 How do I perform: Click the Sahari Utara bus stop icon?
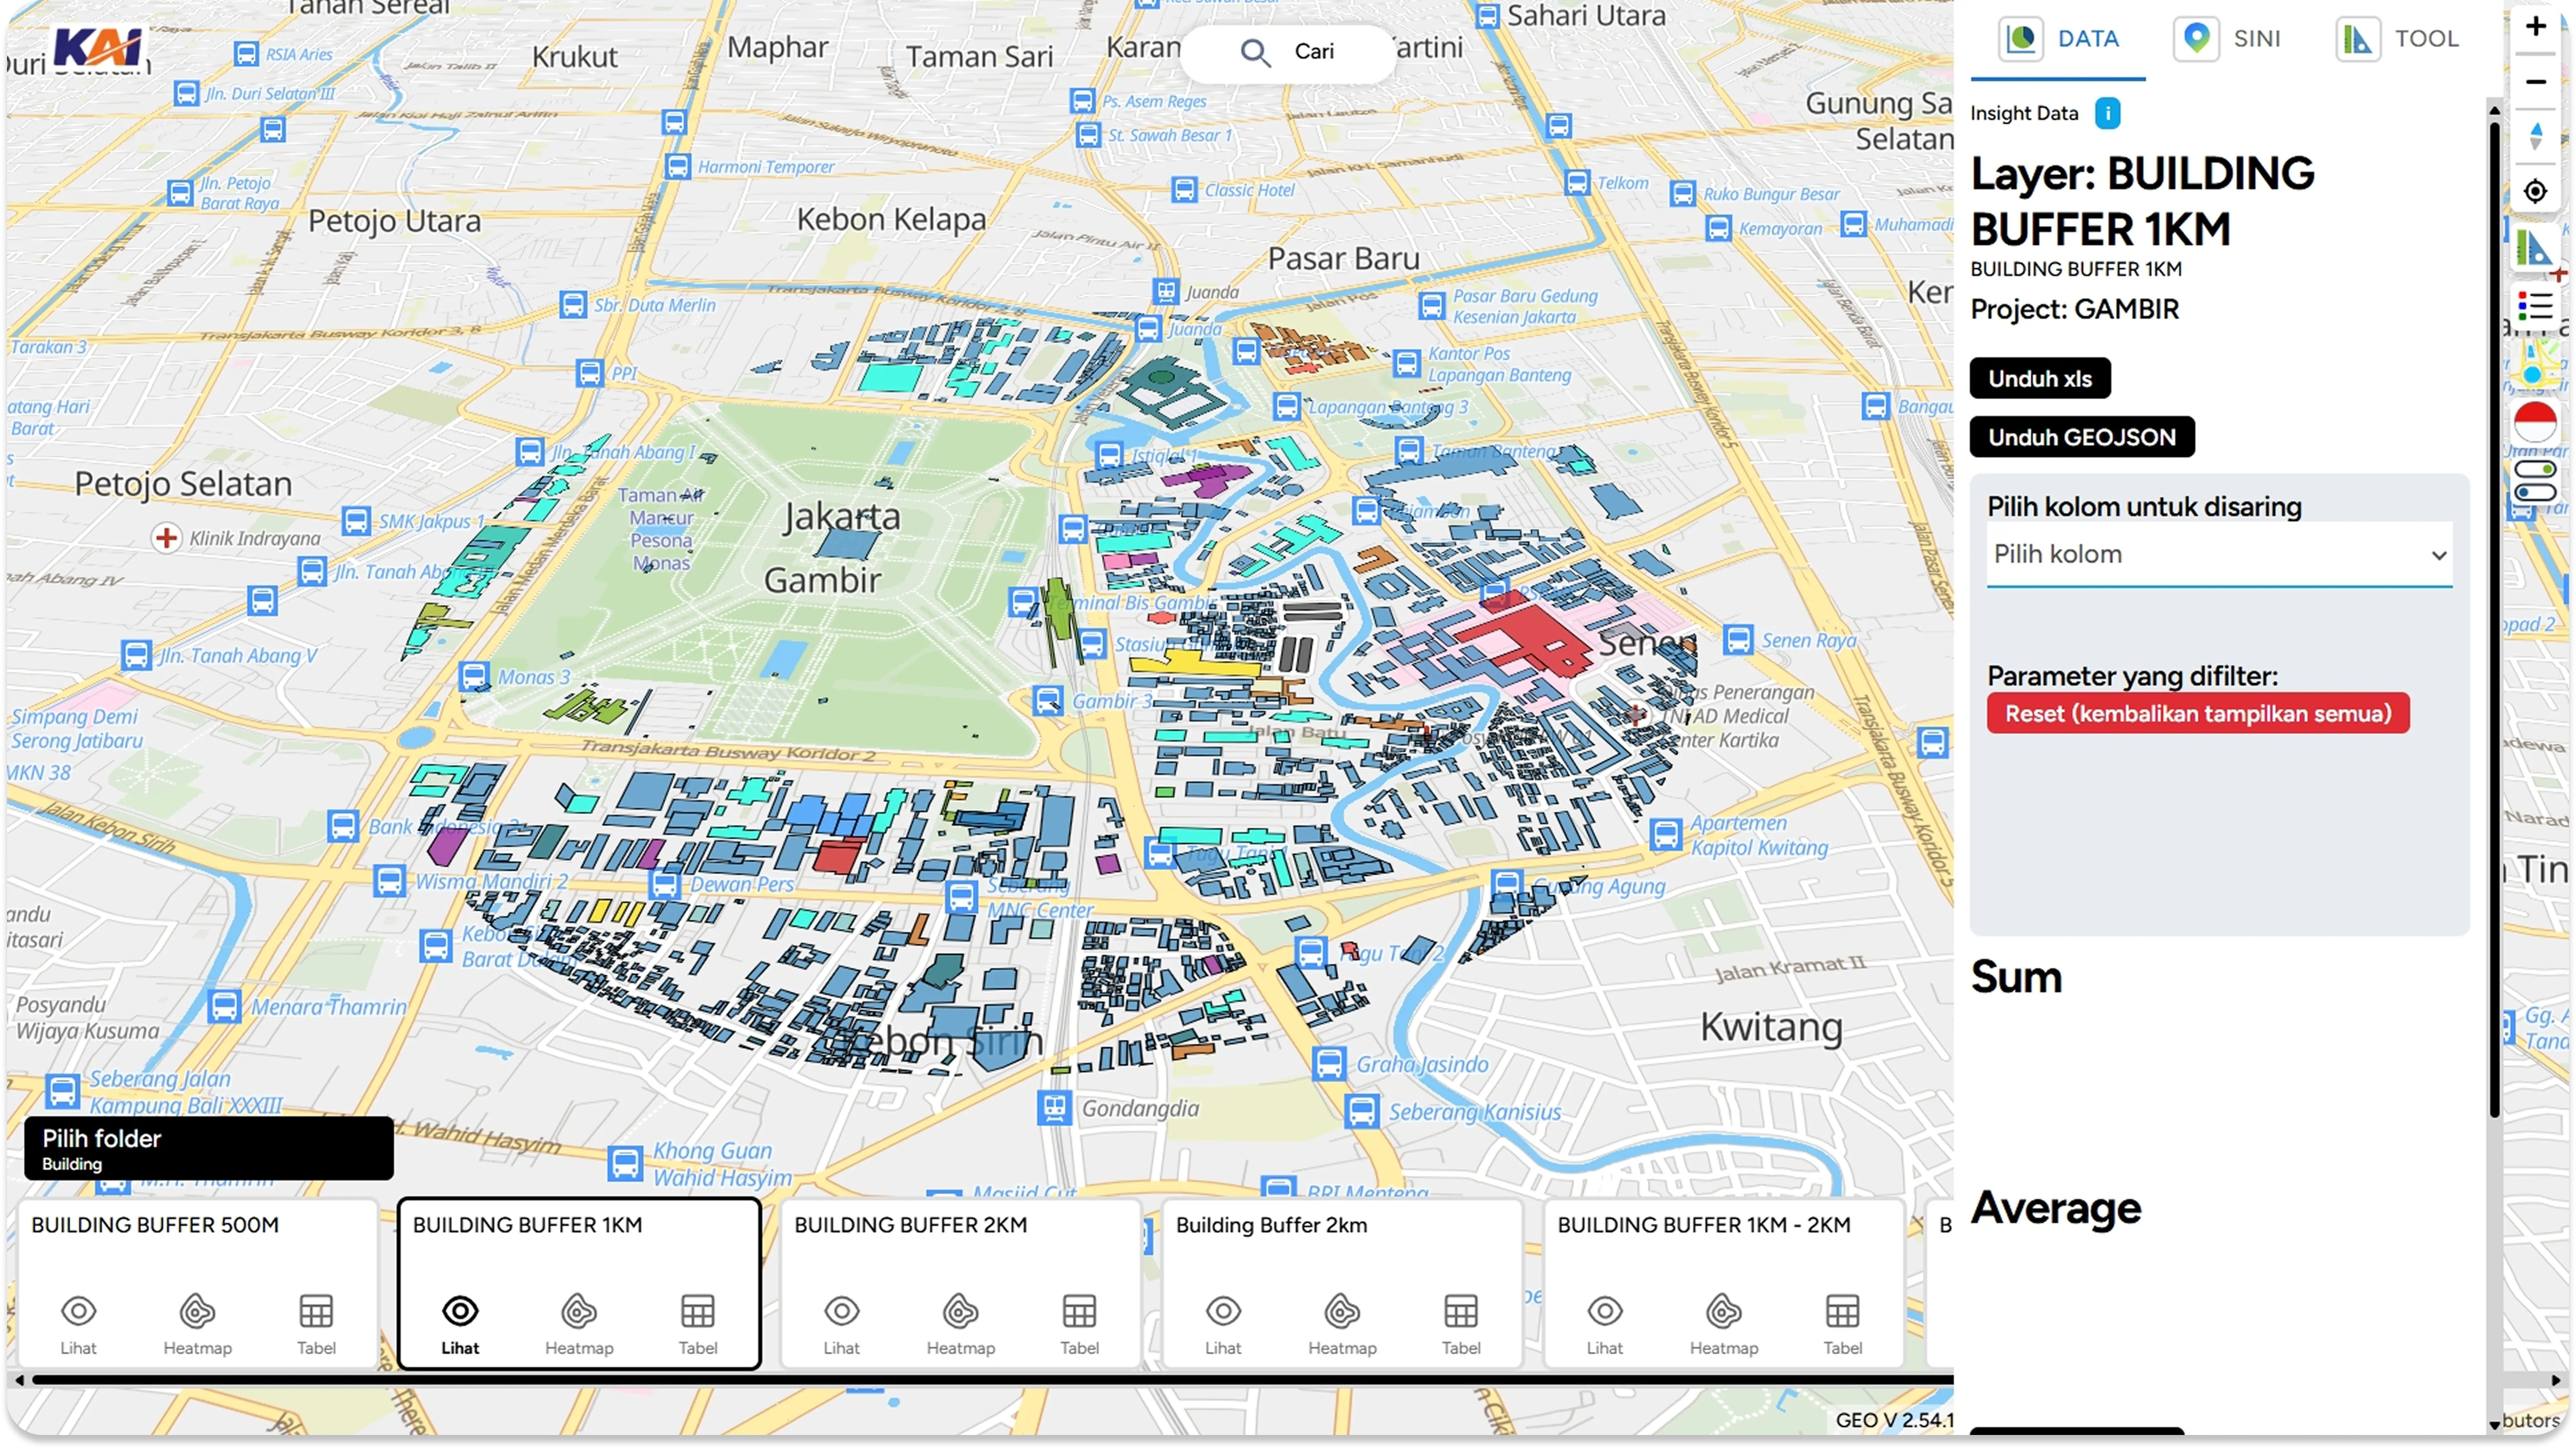pyautogui.click(x=1488, y=15)
